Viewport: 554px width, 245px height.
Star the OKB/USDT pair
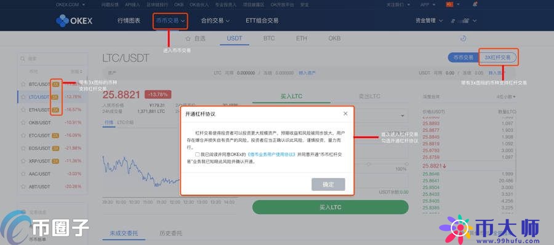pos(24,123)
